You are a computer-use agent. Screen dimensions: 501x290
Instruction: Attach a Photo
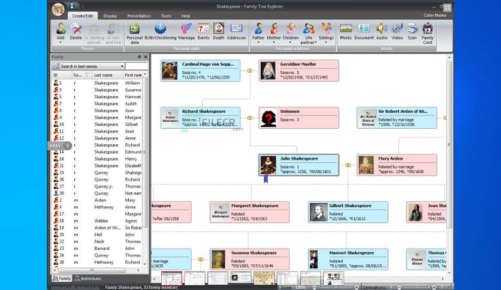pyautogui.click(x=346, y=31)
